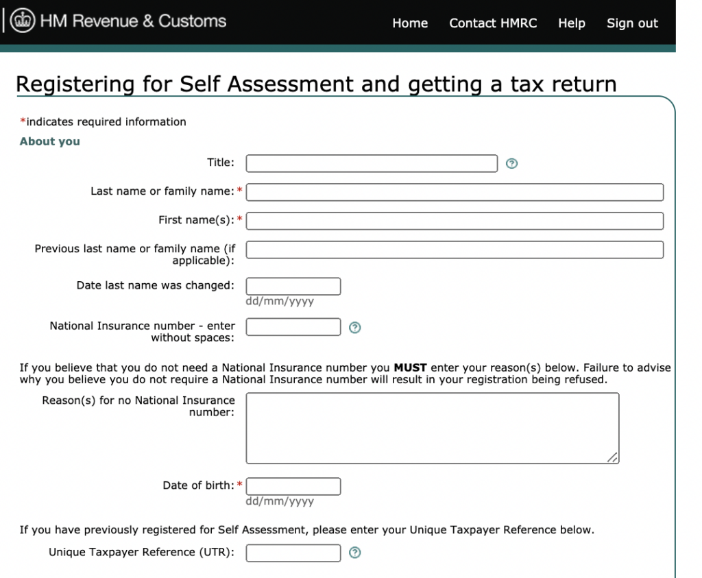Open help for the Title field
This screenshot has width=702, height=578.
point(511,163)
